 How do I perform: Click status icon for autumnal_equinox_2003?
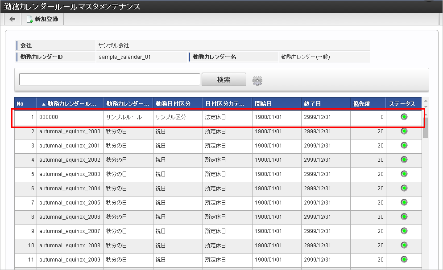pos(404,174)
